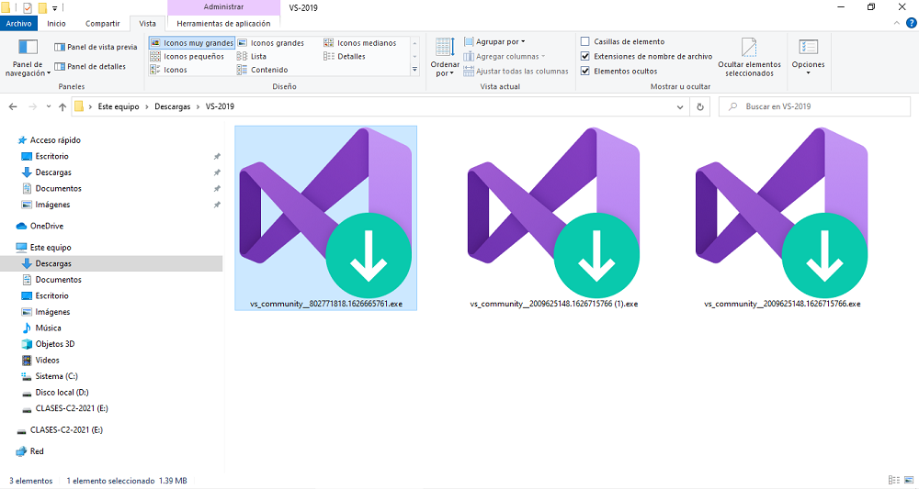Click Ocultar elementos seleccionados

pos(749,57)
